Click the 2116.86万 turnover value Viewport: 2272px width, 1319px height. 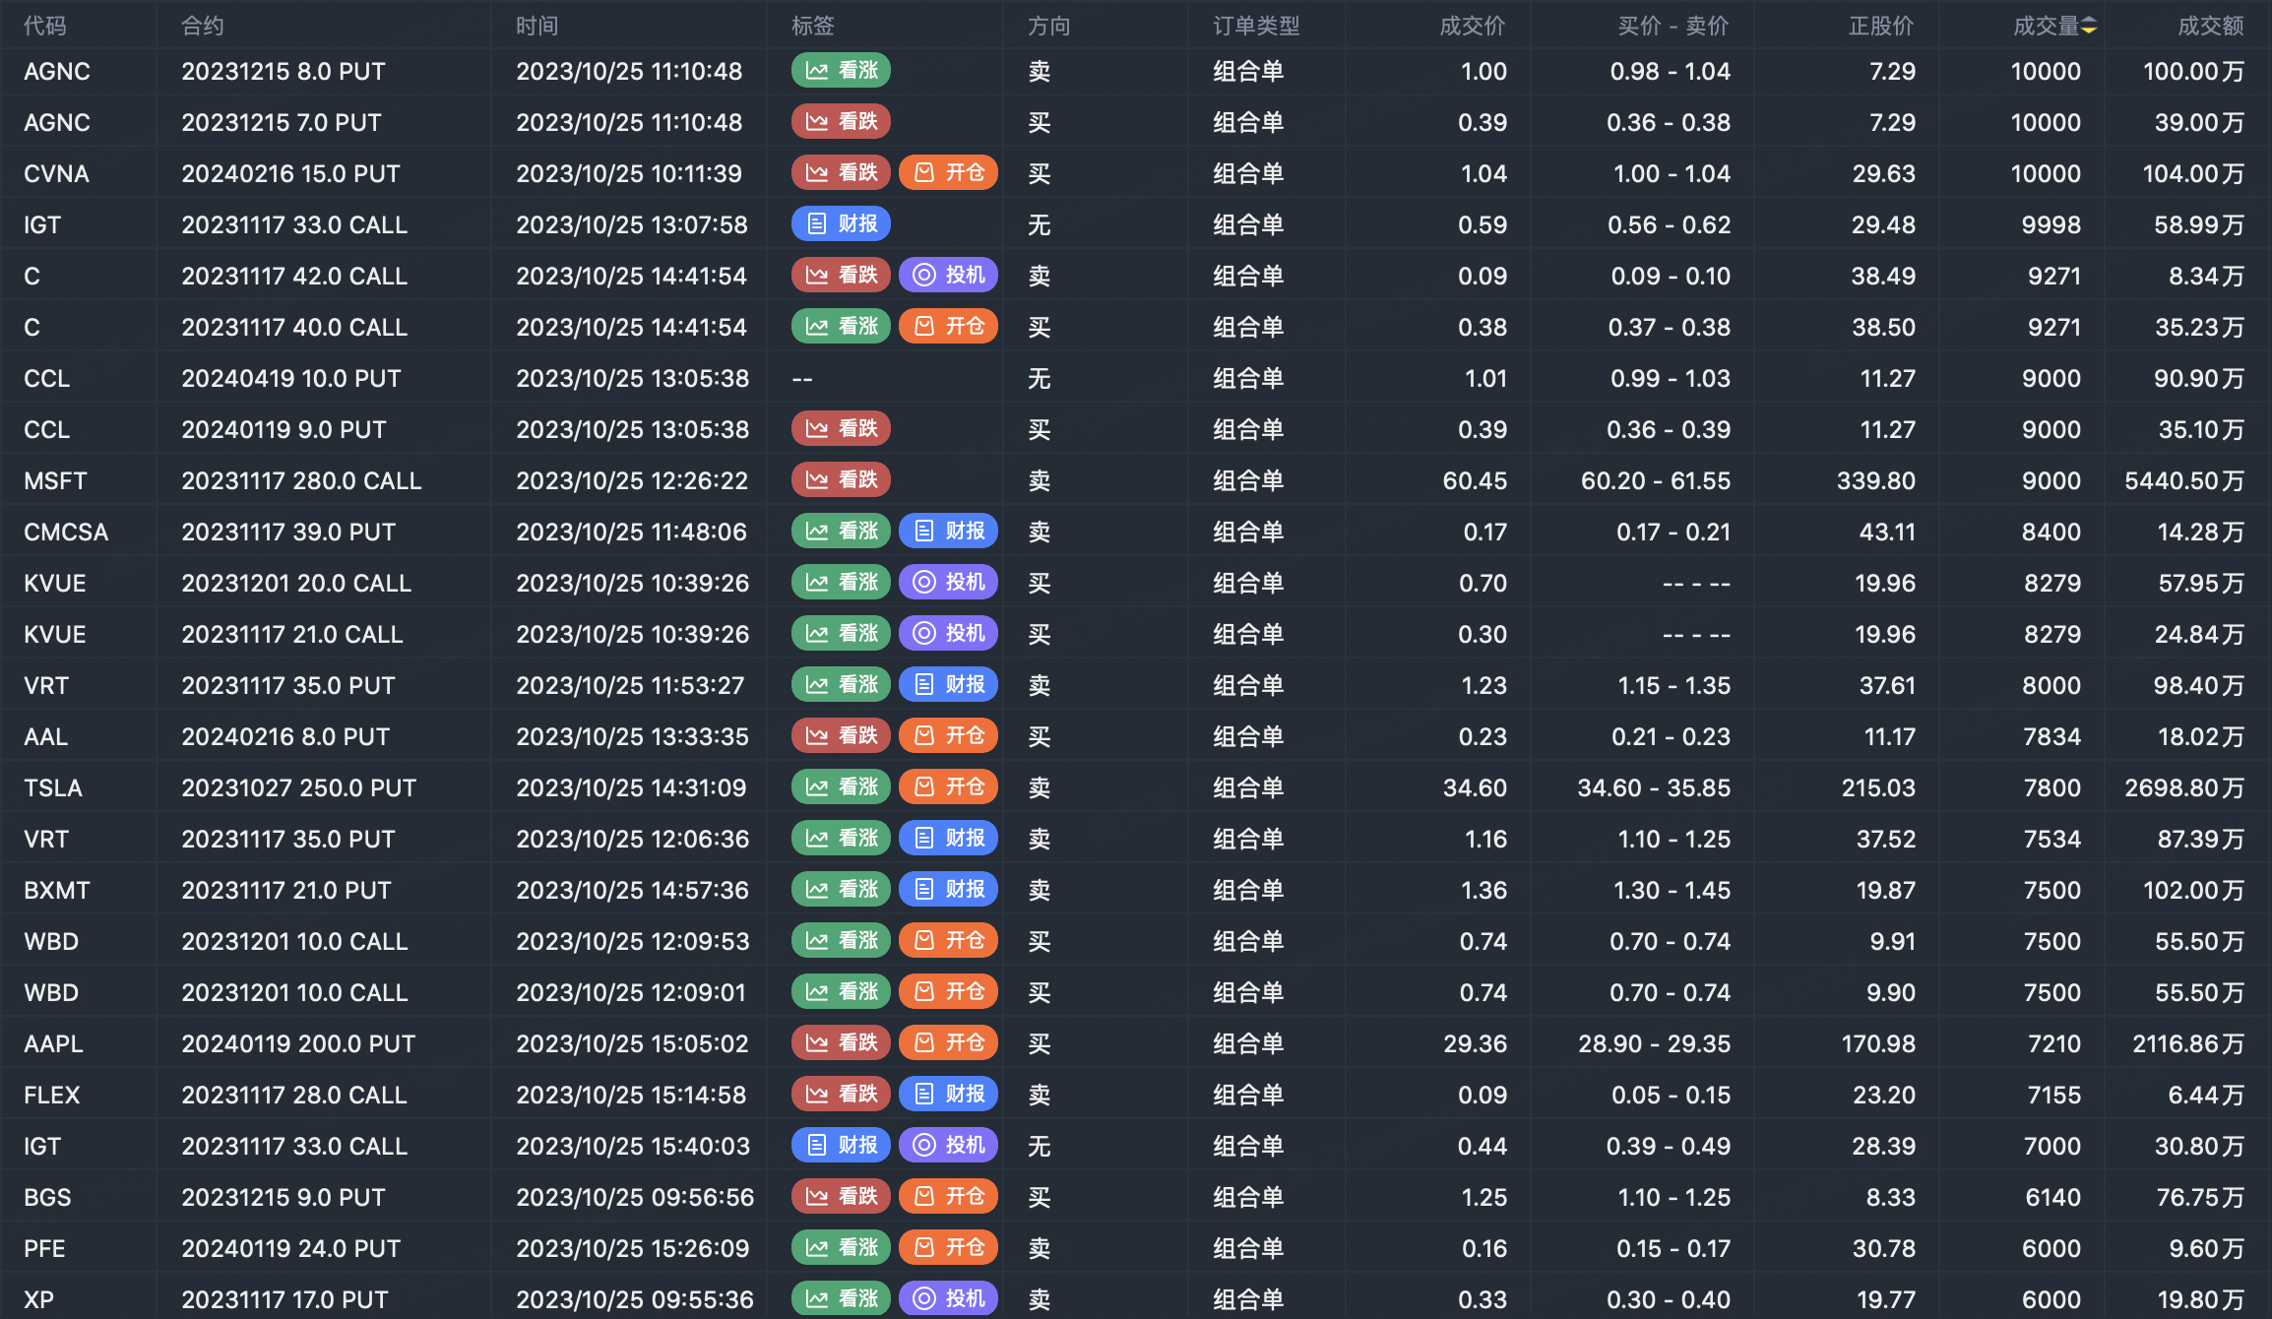pos(2188,1043)
